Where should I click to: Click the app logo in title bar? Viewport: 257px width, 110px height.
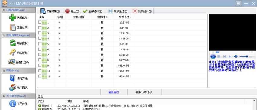coord(5,3)
